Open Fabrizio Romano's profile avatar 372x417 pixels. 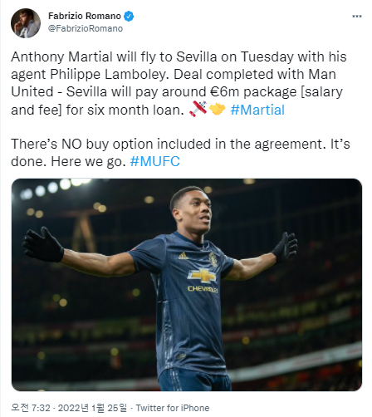tap(26, 23)
